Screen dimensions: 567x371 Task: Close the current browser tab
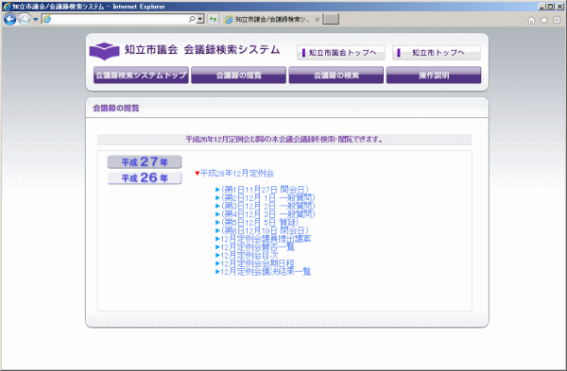pos(318,20)
